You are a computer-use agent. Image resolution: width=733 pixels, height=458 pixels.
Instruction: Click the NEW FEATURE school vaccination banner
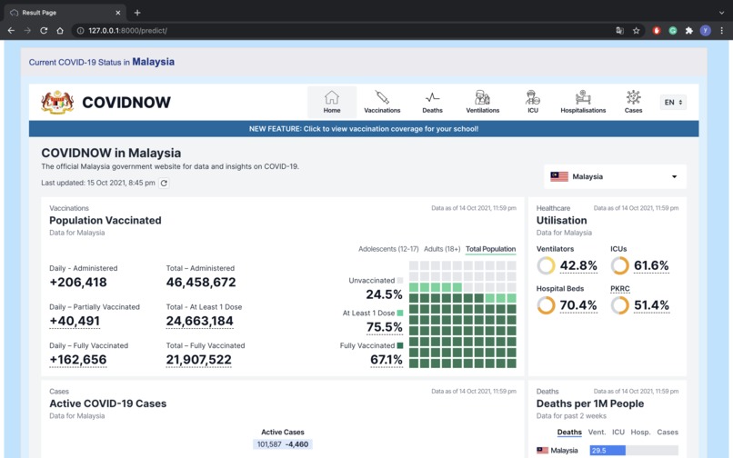coord(364,128)
